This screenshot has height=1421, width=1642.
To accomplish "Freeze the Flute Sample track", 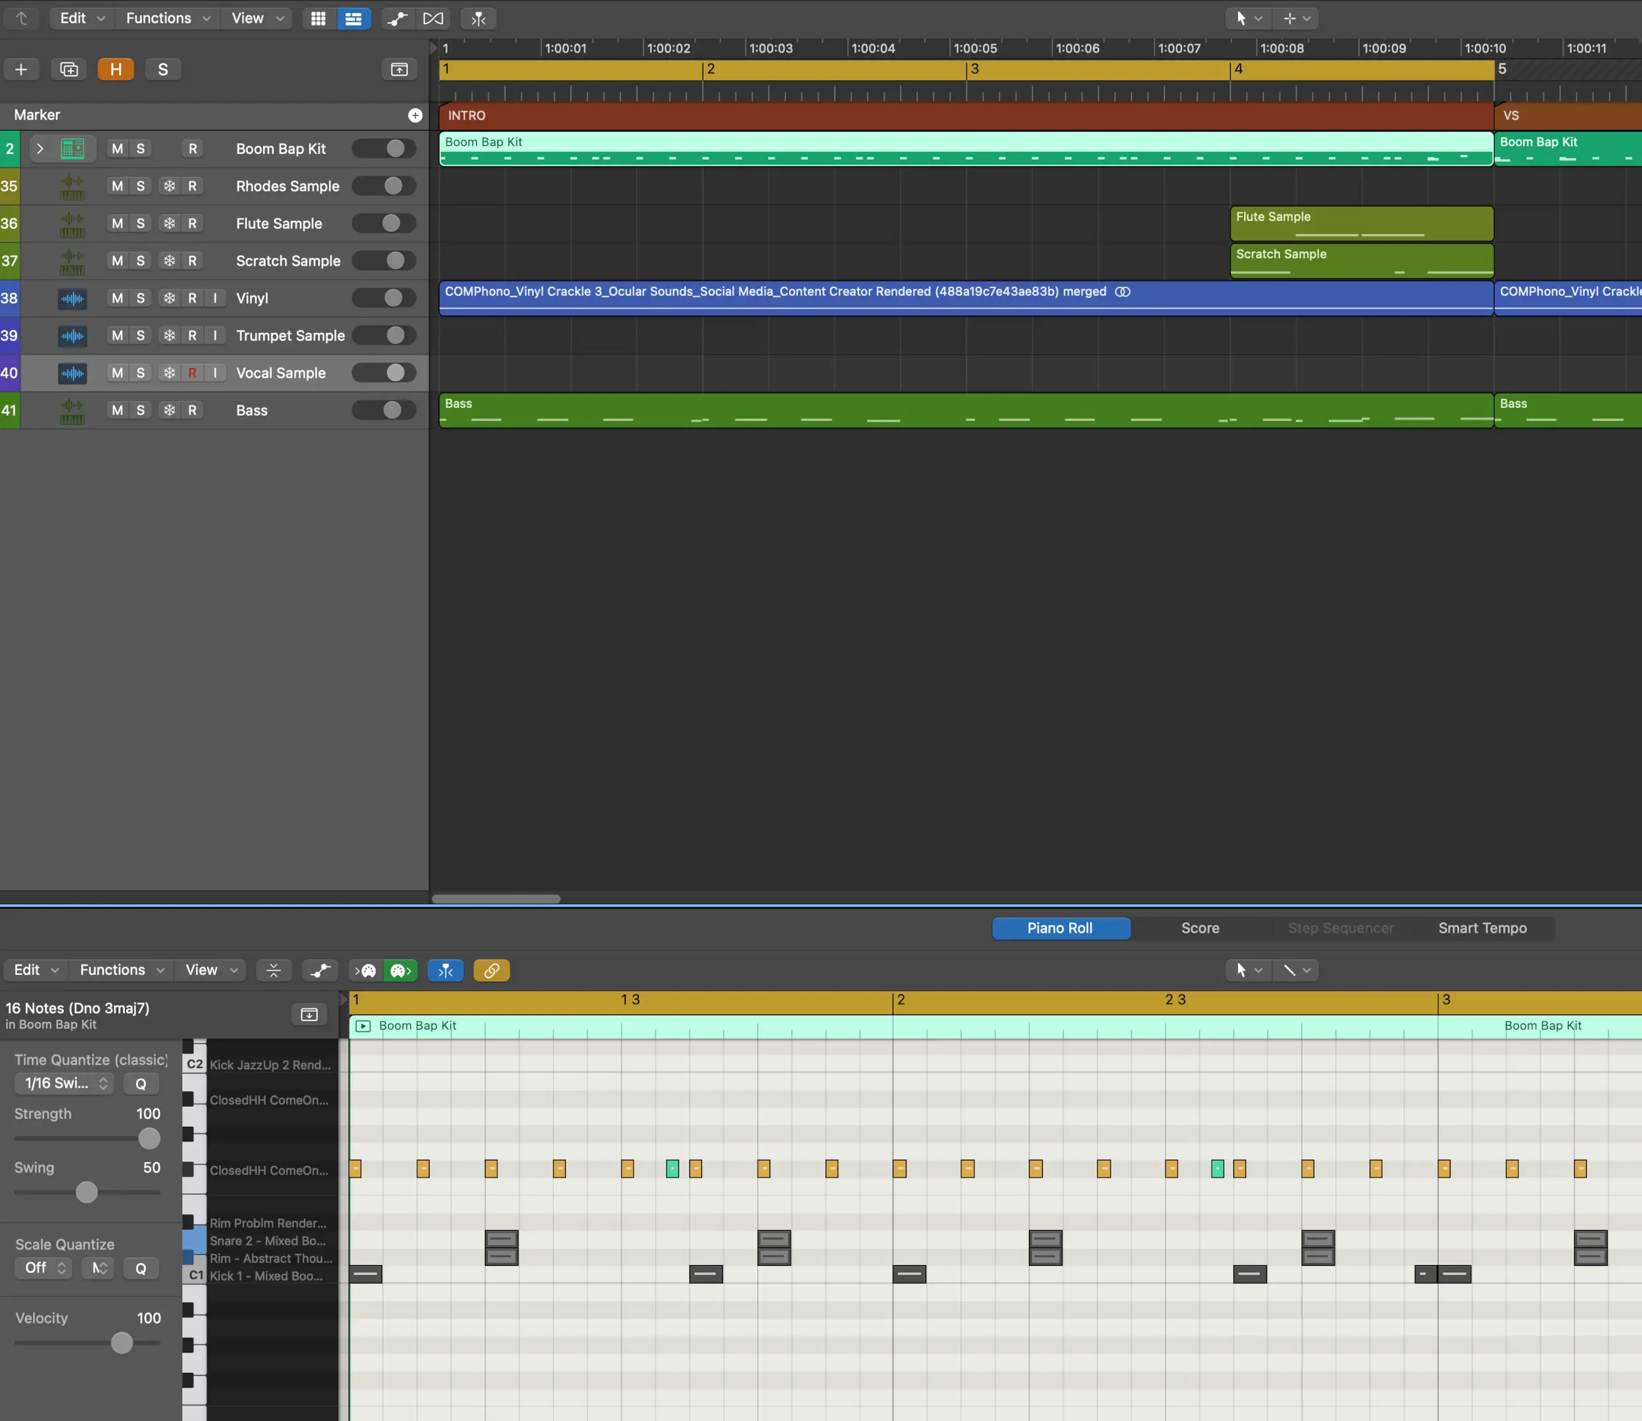I will point(169,224).
